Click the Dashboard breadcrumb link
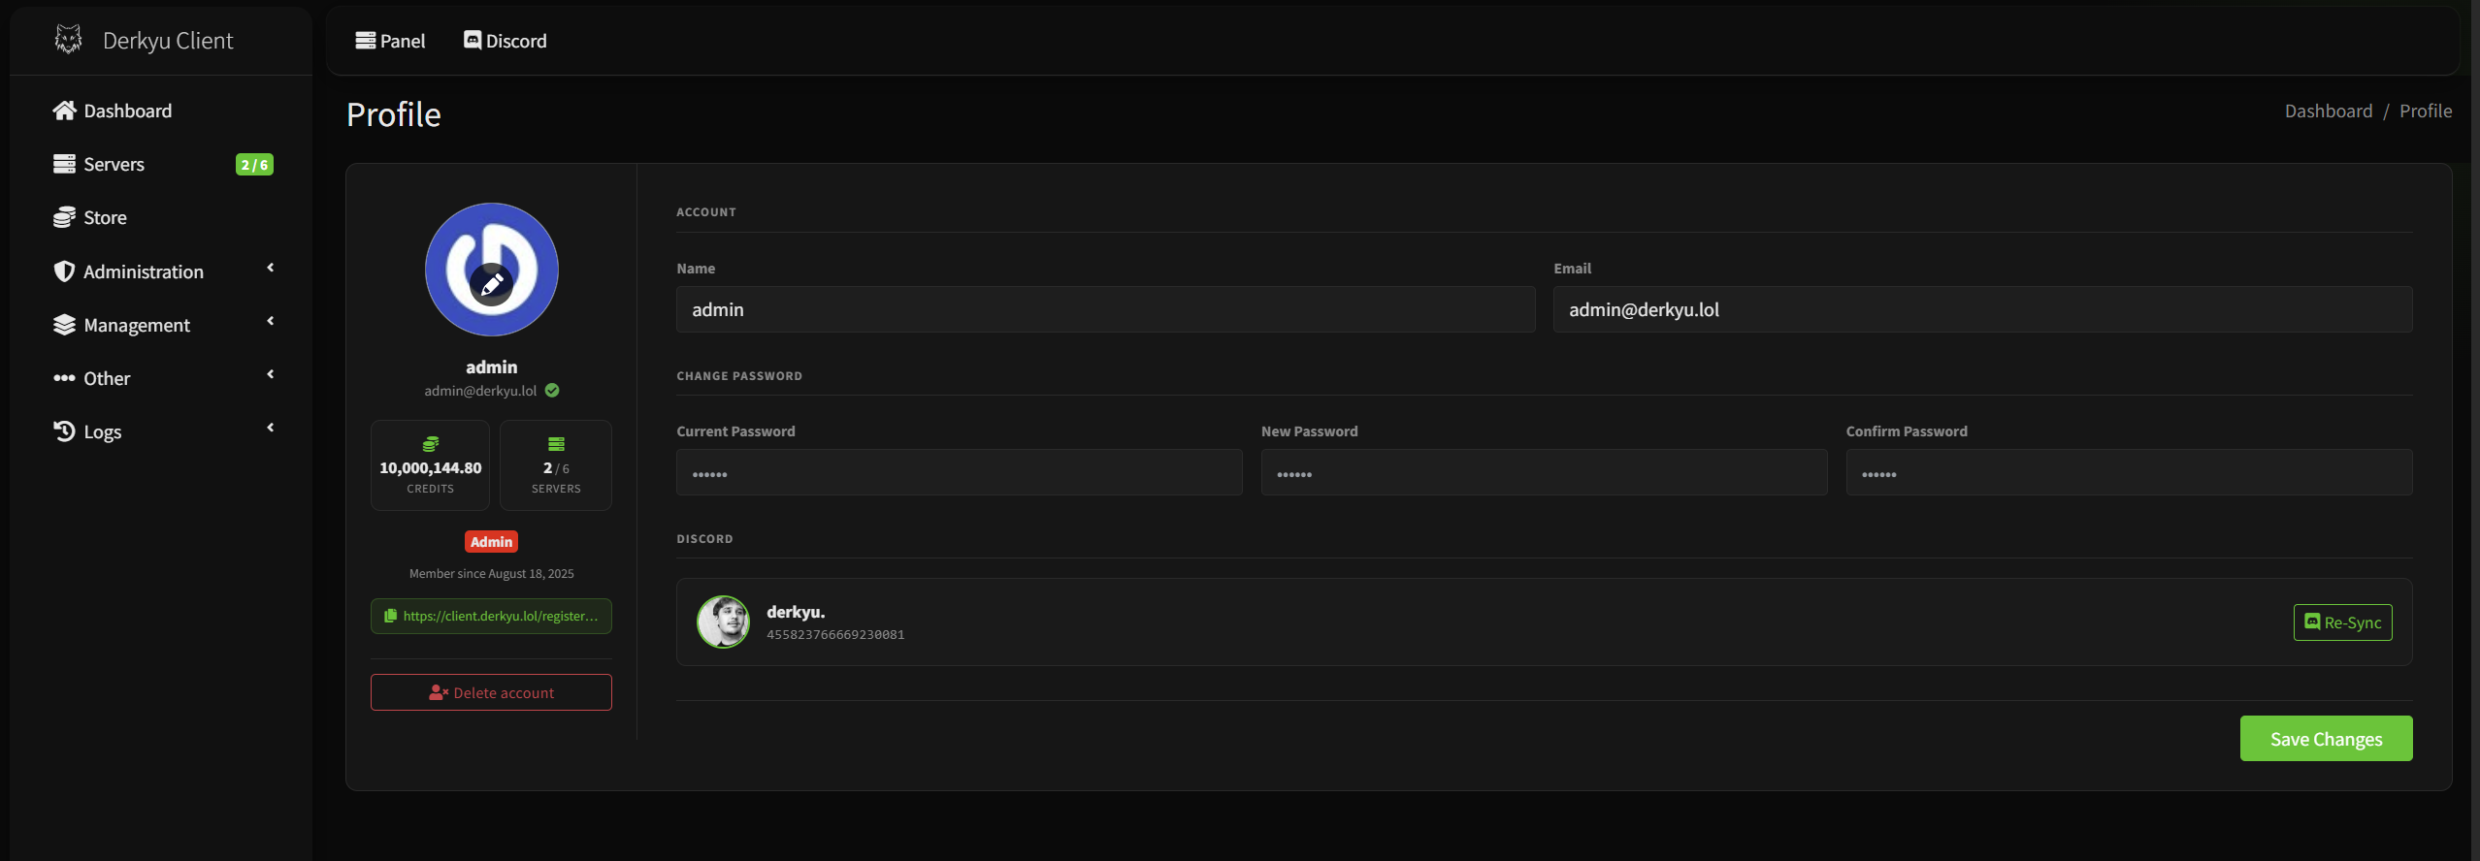This screenshot has width=2480, height=861. click(x=2329, y=112)
